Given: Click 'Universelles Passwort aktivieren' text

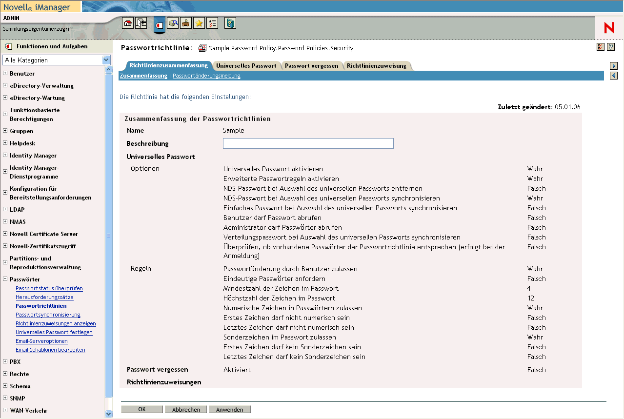Looking at the screenshot, I should (x=273, y=169).
